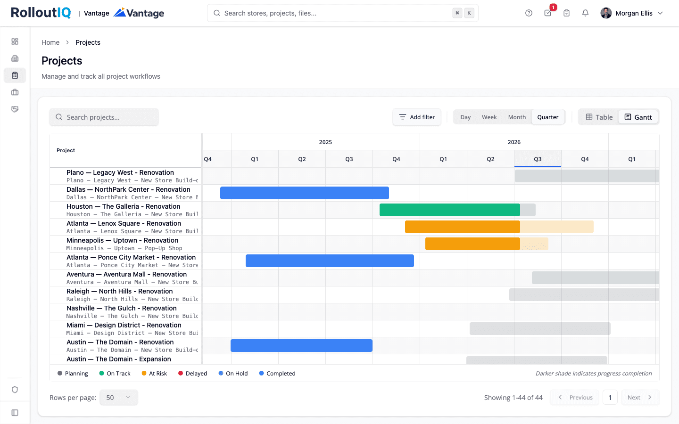Click the Dallas NorthPark Center blue bar

[305, 193]
